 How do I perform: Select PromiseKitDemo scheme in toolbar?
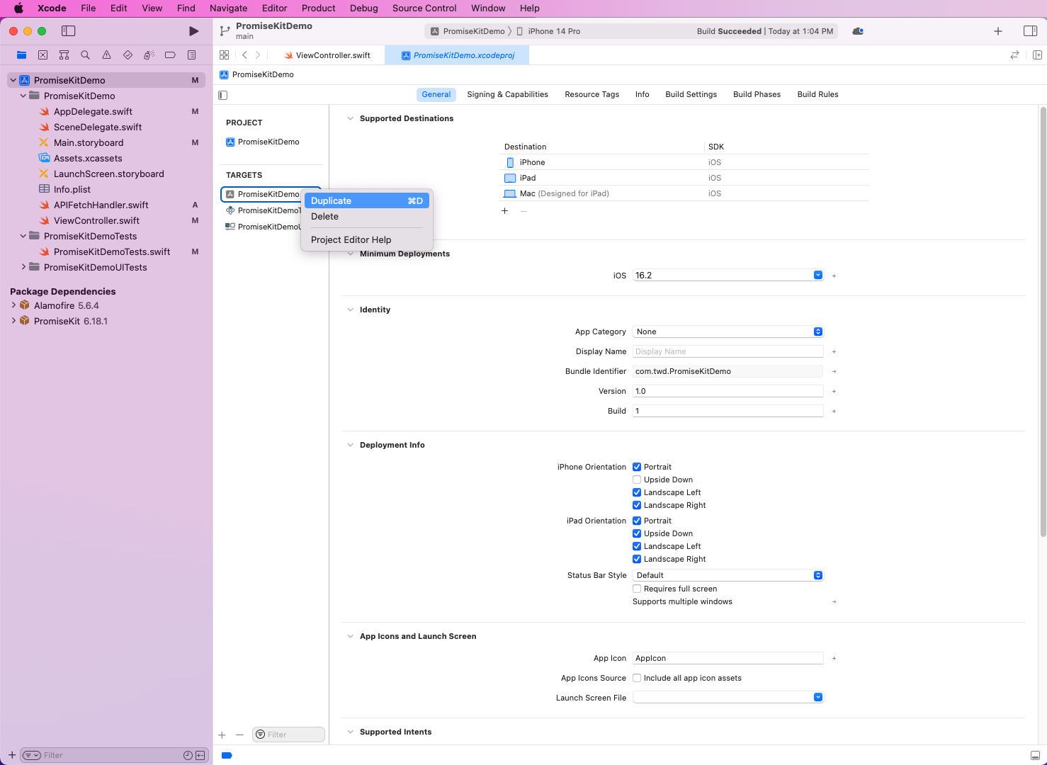point(468,31)
